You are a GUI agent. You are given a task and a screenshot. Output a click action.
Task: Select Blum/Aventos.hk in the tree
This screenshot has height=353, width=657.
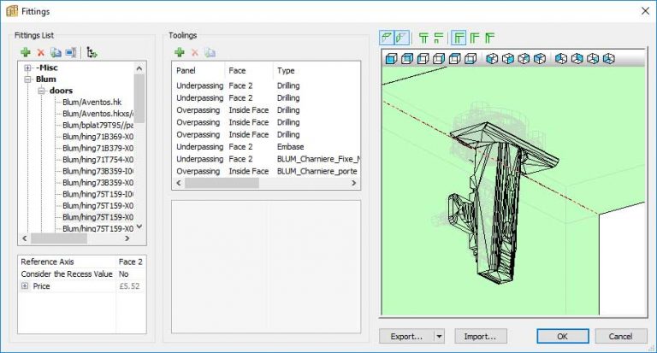pyautogui.click(x=92, y=103)
